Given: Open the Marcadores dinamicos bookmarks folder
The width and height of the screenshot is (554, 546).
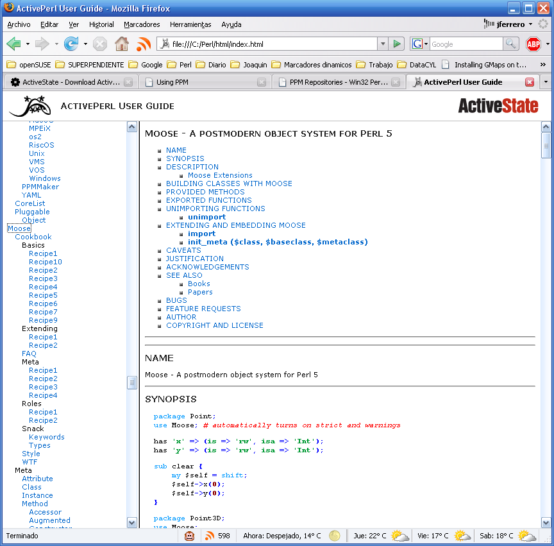Looking at the screenshot, I should 312,65.
